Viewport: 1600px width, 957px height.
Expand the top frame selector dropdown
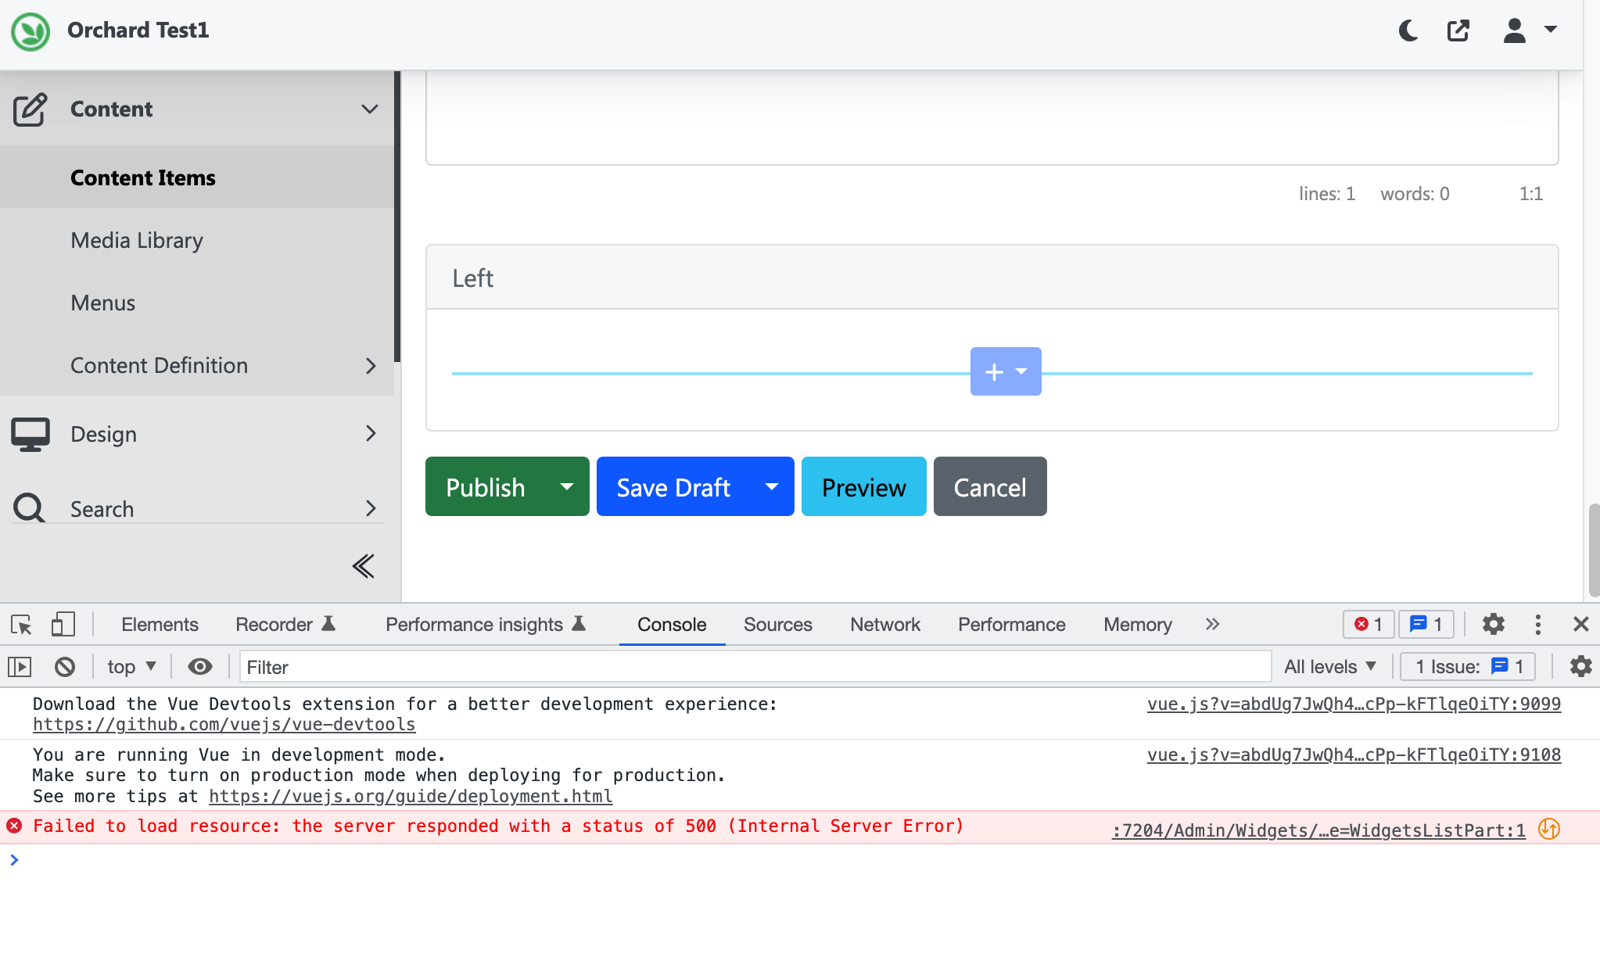[131, 666]
